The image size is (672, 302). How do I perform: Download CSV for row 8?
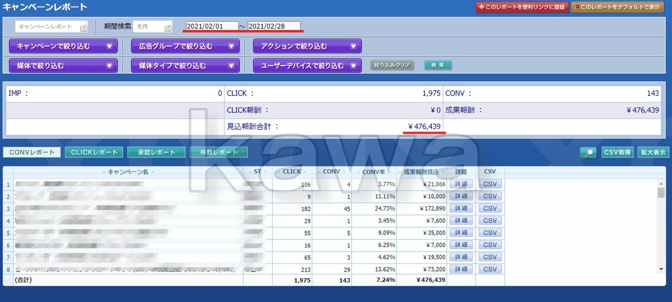click(490, 269)
